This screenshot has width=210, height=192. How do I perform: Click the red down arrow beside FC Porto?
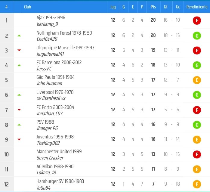pos(19,110)
